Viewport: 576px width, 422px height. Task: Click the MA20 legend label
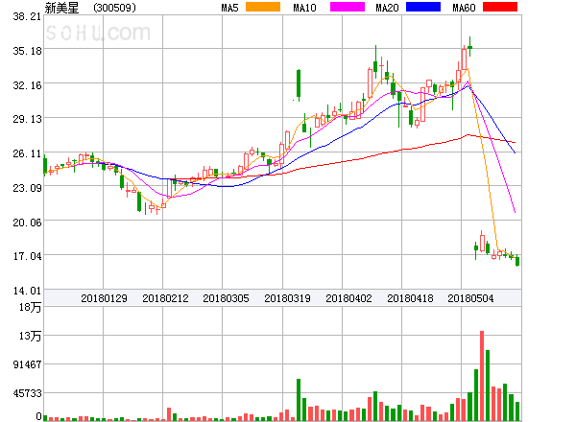coord(387,8)
